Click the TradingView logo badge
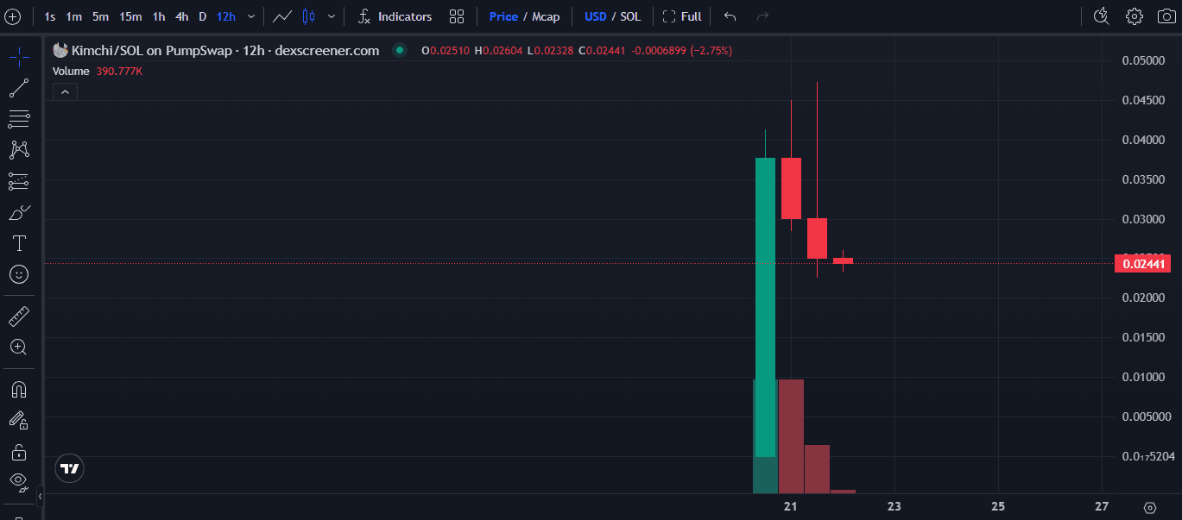The image size is (1182, 520). (x=70, y=469)
